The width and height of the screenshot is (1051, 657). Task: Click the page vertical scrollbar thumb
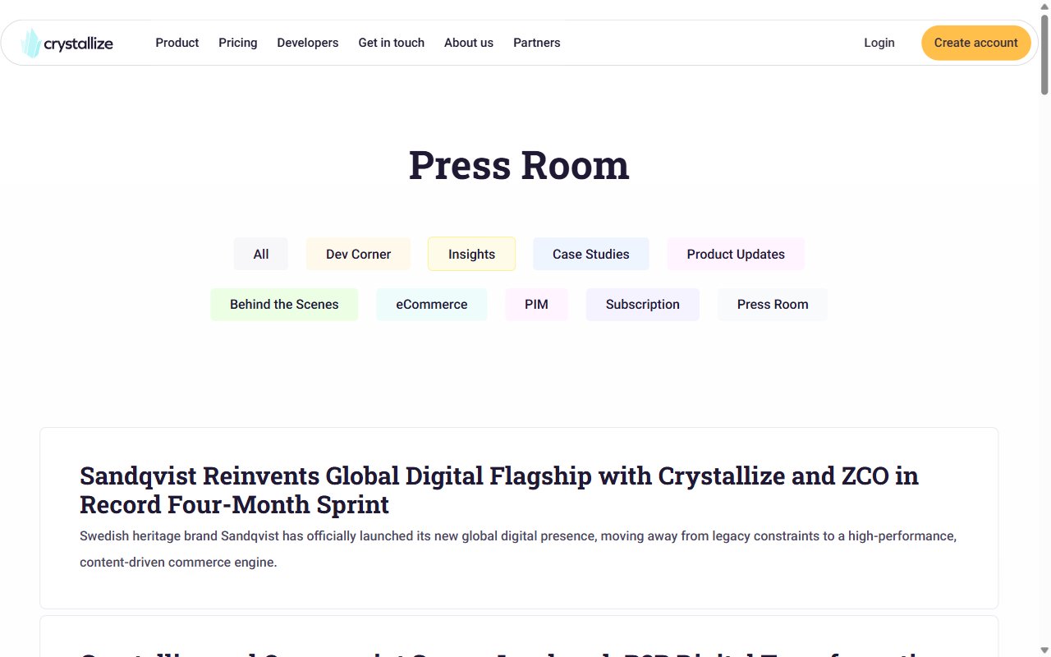tap(1044, 53)
